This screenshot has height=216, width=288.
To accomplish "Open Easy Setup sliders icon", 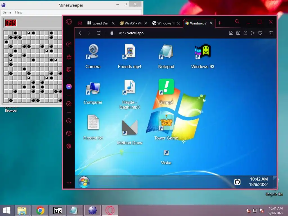I will (x=271, y=33).
